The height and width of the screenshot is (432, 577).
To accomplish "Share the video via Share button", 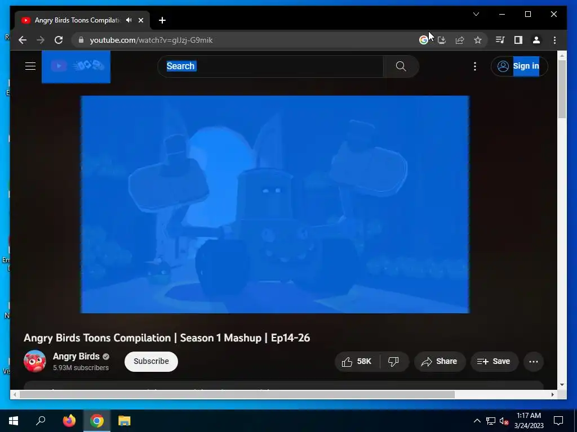I will coord(440,362).
